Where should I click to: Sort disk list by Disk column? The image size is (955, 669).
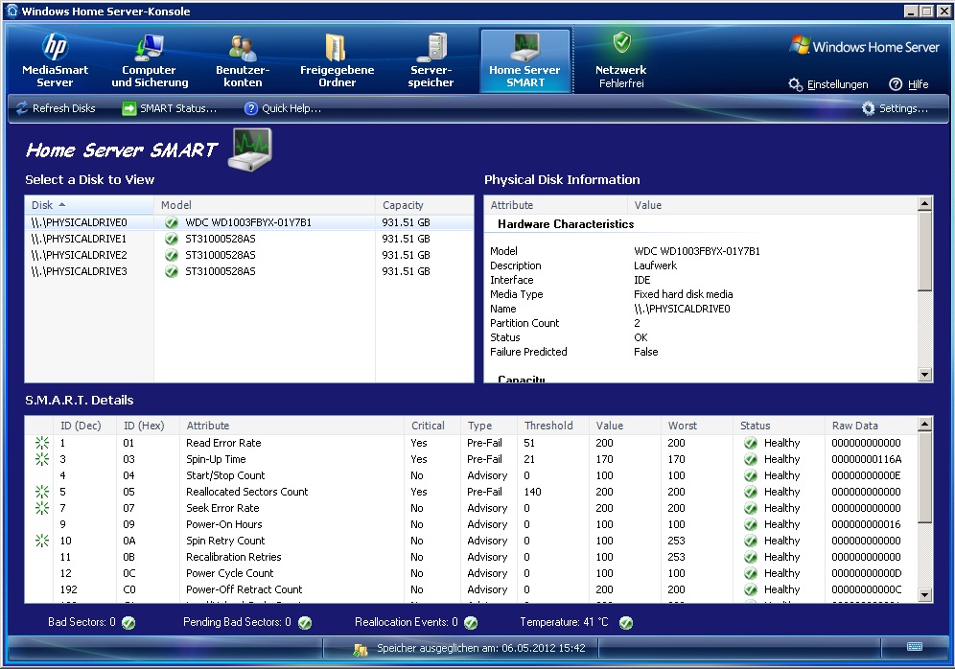pos(89,205)
